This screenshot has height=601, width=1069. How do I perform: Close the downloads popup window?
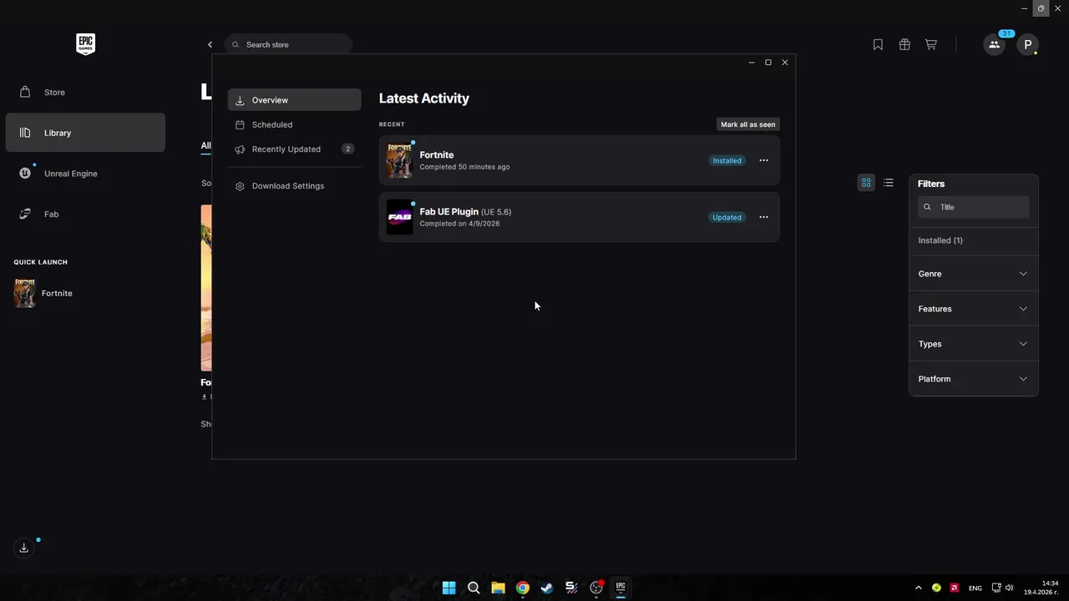click(x=785, y=63)
